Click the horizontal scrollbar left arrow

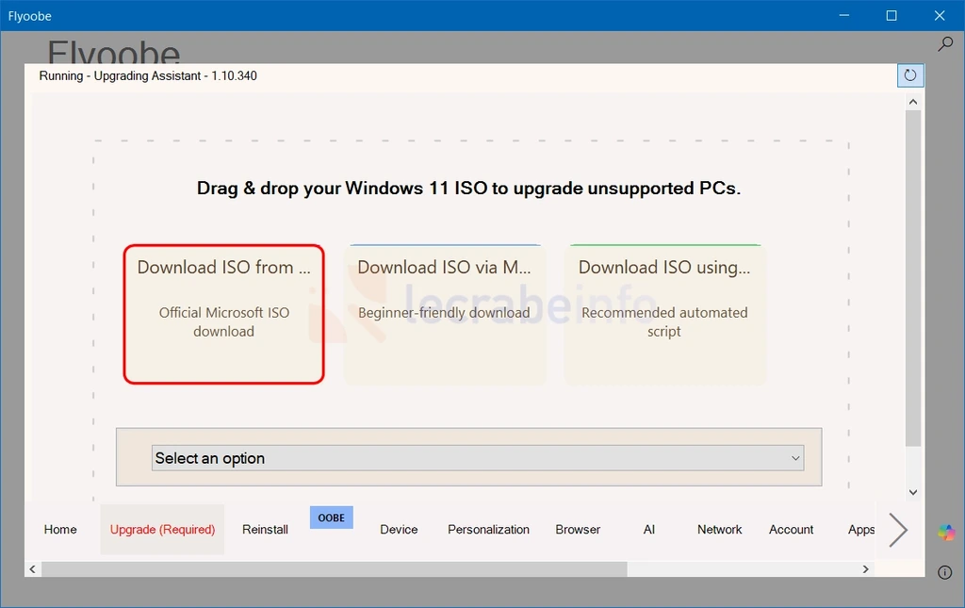(33, 569)
